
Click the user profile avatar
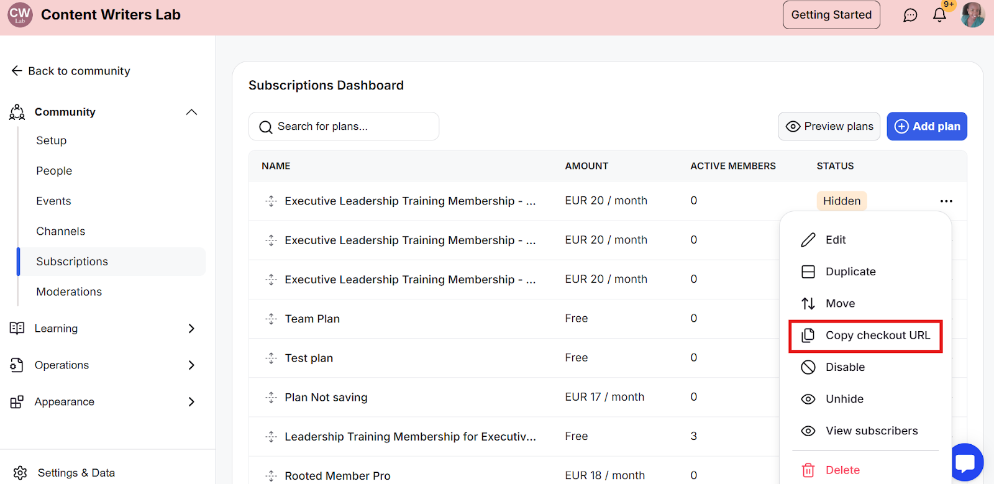(x=972, y=15)
